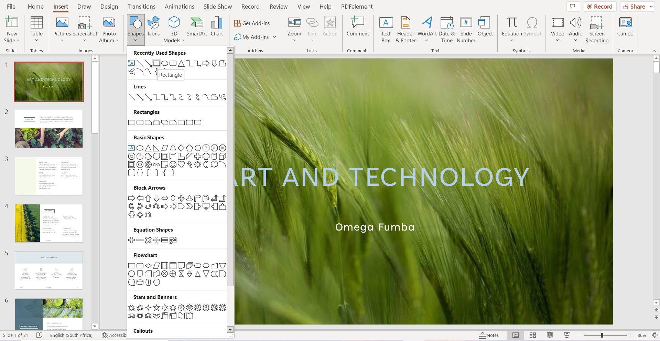Pick the right arrow in Block Arrows
This screenshot has width=660, height=341.
(131, 198)
